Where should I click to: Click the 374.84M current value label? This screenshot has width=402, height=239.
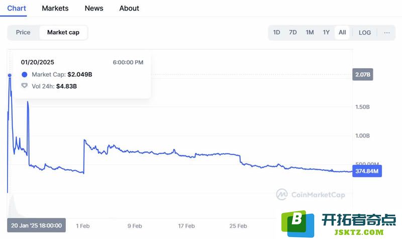click(x=367, y=171)
